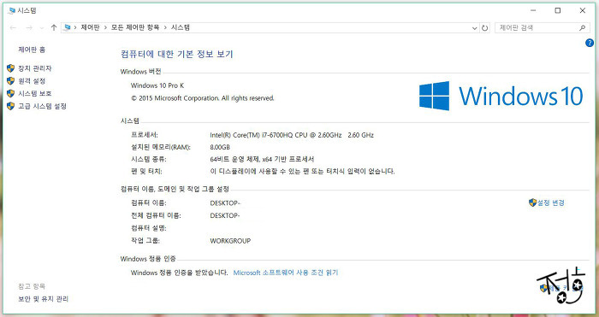Click the Windows 10 logo
This screenshot has width=599, height=317.
click(x=501, y=96)
